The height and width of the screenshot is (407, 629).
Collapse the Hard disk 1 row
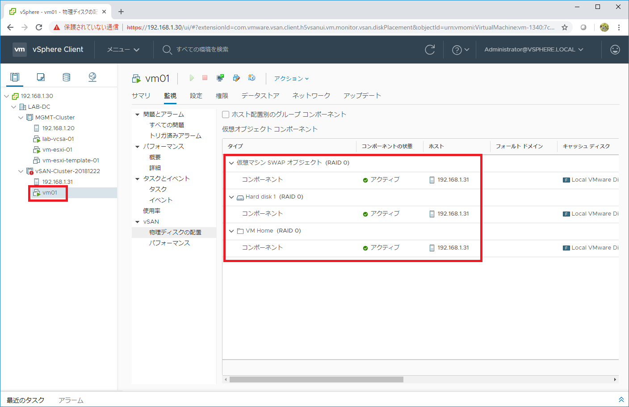(231, 197)
